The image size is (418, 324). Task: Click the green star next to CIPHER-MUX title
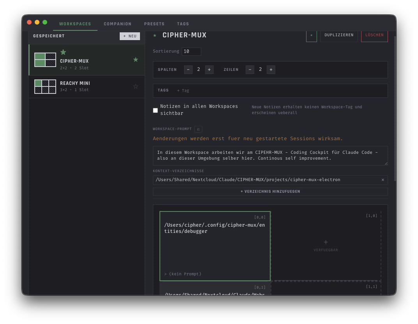pyautogui.click(x=155, y=35)
